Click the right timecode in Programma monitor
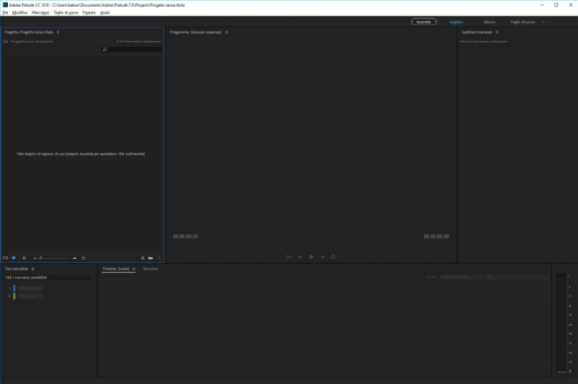 tap(436, 237)
